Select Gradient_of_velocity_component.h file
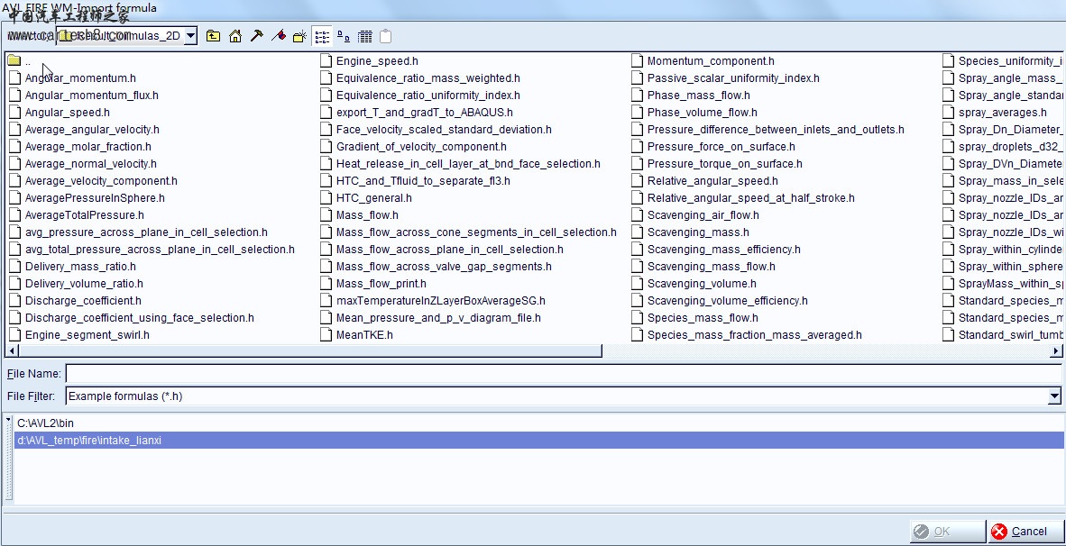 click(x=413, y=147)
